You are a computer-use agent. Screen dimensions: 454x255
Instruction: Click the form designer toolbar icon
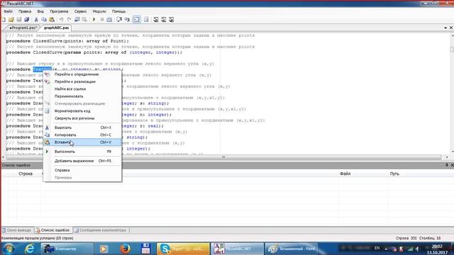click(146, 20)
